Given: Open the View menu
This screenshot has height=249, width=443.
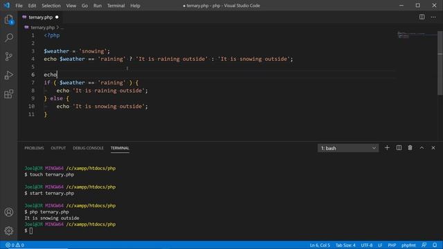Looking at the screenshot, I should [71, 6].
